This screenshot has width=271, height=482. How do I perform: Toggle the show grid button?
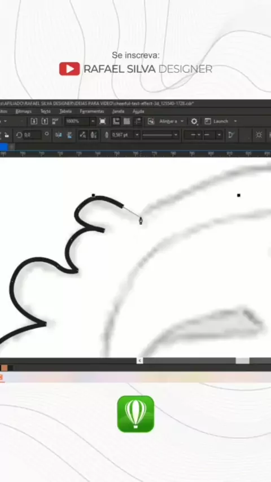126,121
